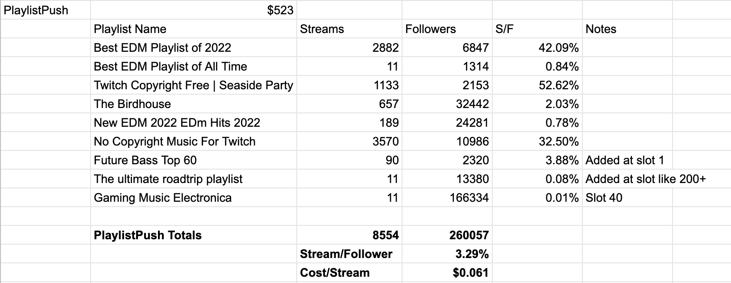This screenshot has width=731, height=283.
Task: Select the Playlist Name header cell
Action: (194, 29)
